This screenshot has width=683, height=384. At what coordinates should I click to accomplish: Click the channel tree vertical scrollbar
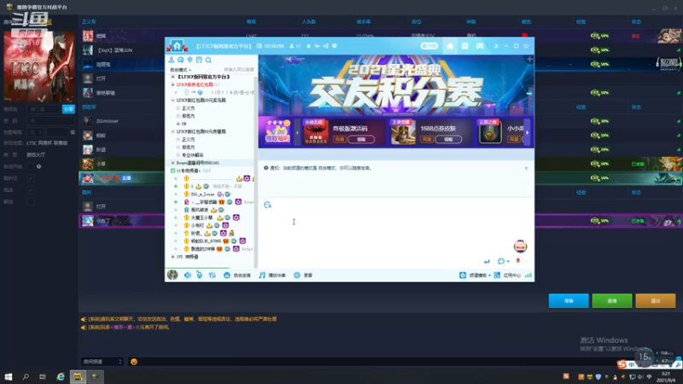(255, 172)
